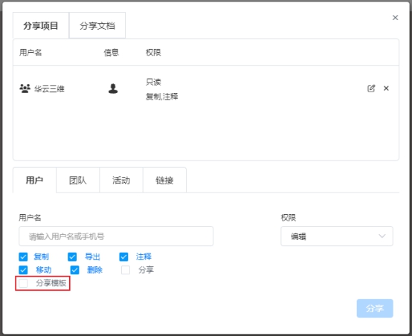Uncheck the 删除 checkbox
The width and height of the screenshot is (412, 336).
(x=74, y=270)
